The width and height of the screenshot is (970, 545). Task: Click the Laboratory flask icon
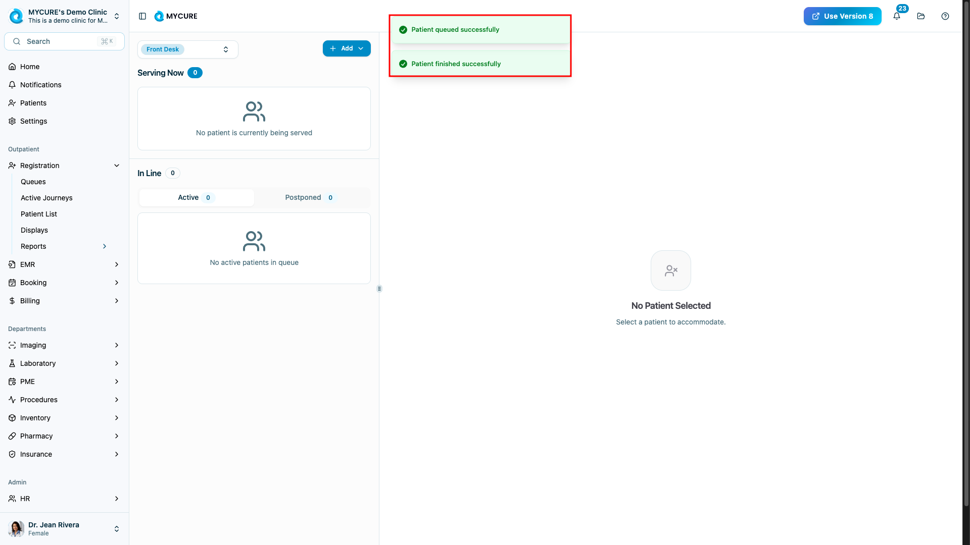(x=12, y=363)
